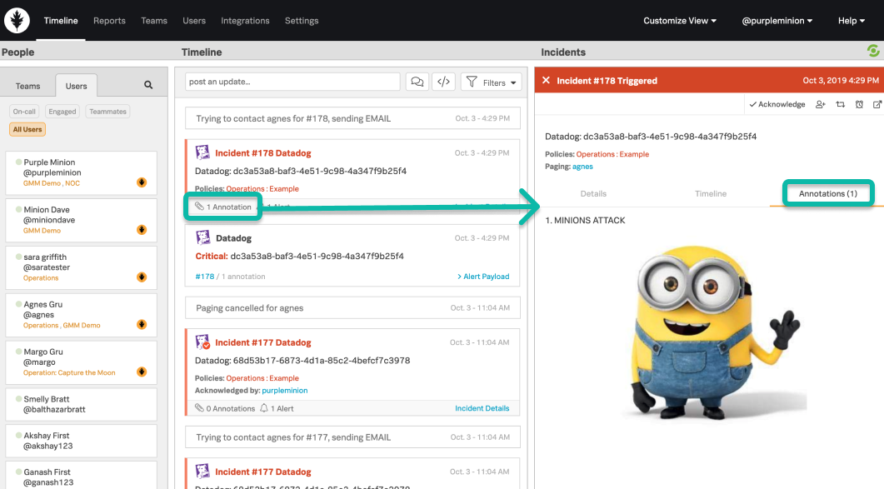
Task: Click the post an update field
Action: [292, 81]
